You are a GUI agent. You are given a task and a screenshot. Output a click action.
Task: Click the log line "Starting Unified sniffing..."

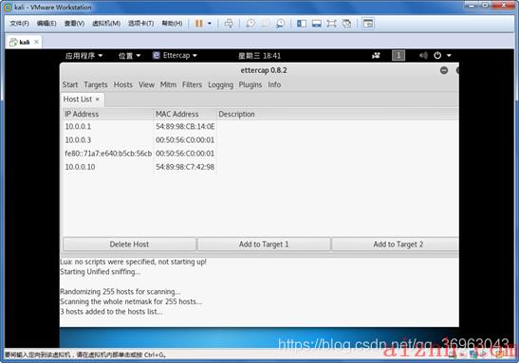point(101,272)
